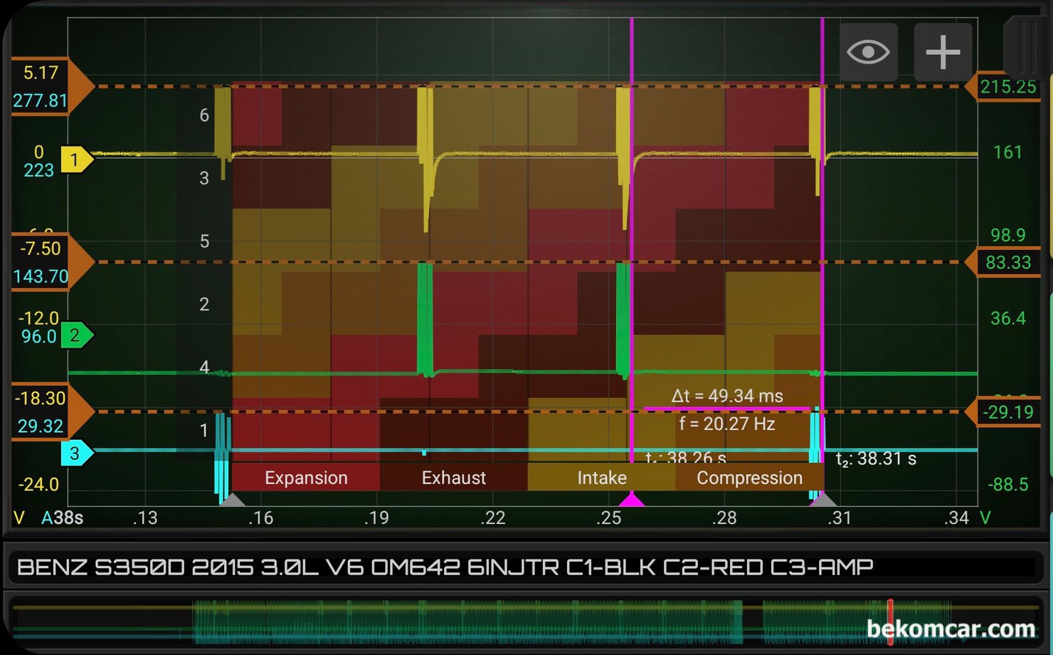Select the gray cursor triangle near .31

coord(822,499)
